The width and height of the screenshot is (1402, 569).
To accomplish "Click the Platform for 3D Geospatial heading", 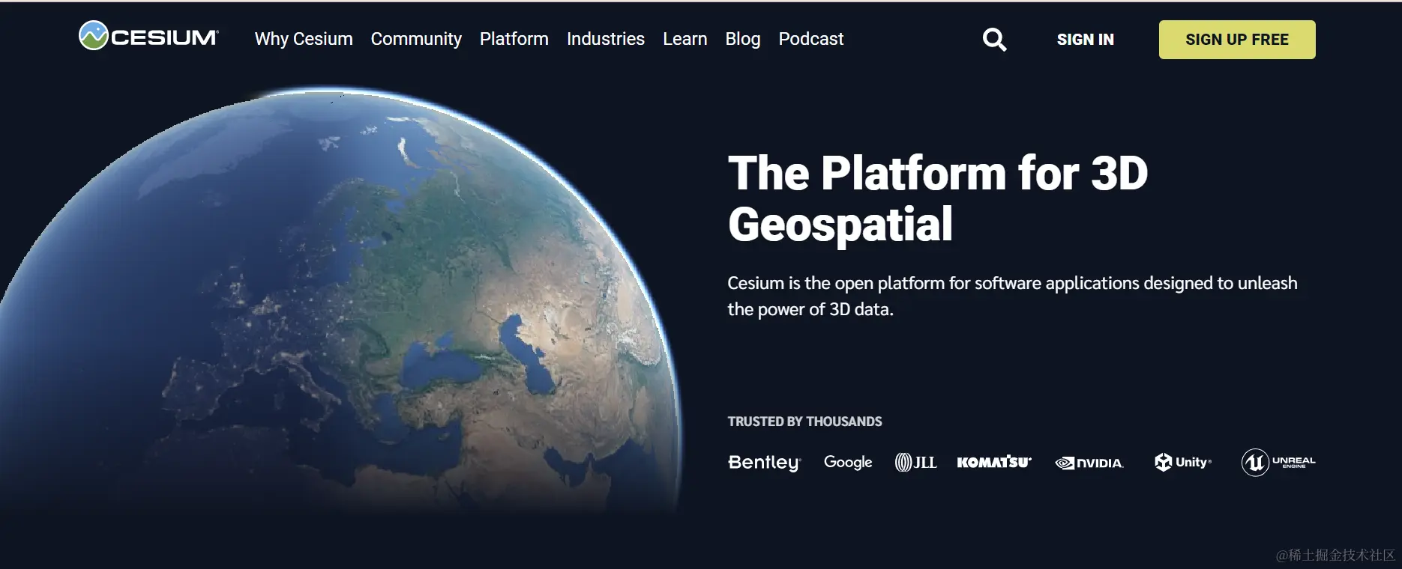I will coord(938,198).
